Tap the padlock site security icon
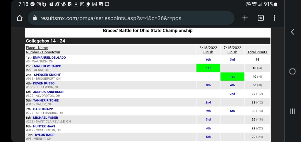This screenshot has width=301, height=142. (x=35, y=18)
